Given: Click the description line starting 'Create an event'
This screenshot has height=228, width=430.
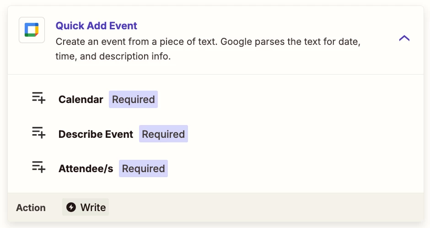Looking at the screenshot, I should pos(208,42).
